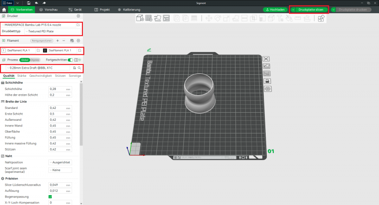This screenshot has height=205, width=379.
Task: Click the Schichthöhe value input field
Action: coord(56,89)
